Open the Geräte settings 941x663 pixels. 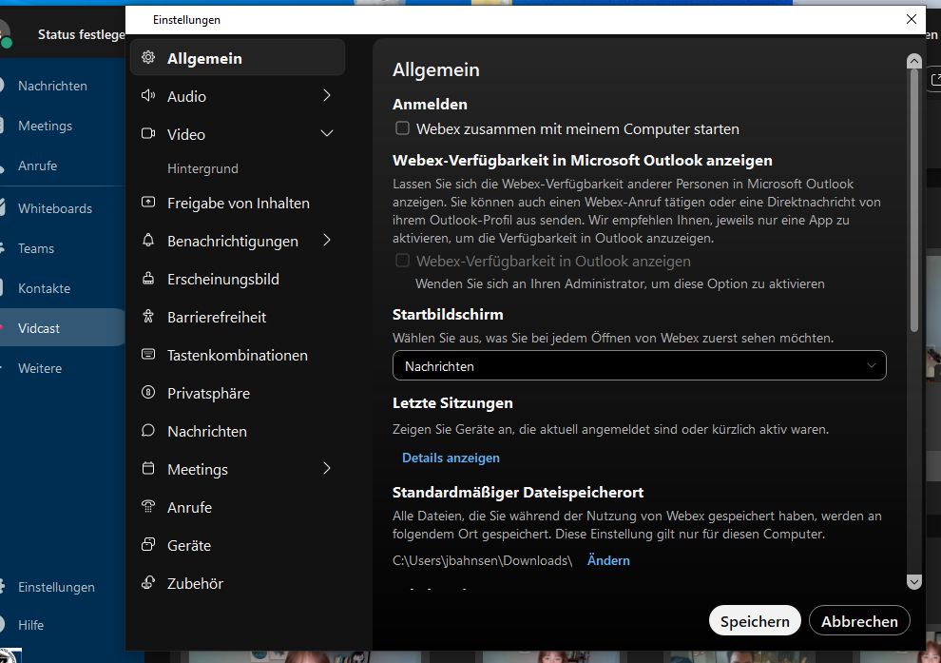(189, 545)
